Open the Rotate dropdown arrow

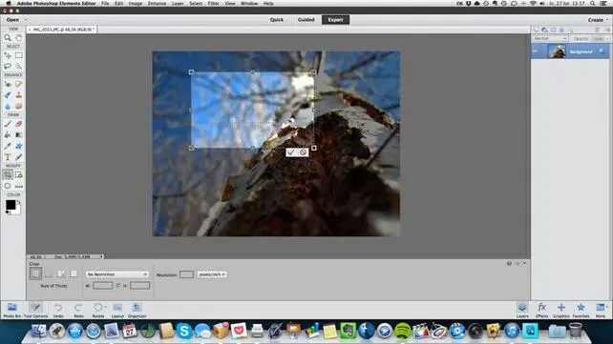click(x=105, y=308)
